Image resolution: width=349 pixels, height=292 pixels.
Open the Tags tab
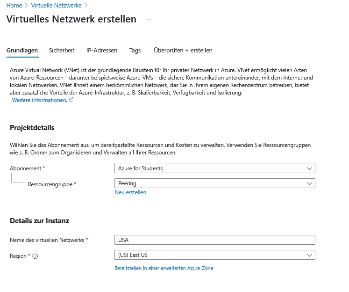tap(135, 51)
